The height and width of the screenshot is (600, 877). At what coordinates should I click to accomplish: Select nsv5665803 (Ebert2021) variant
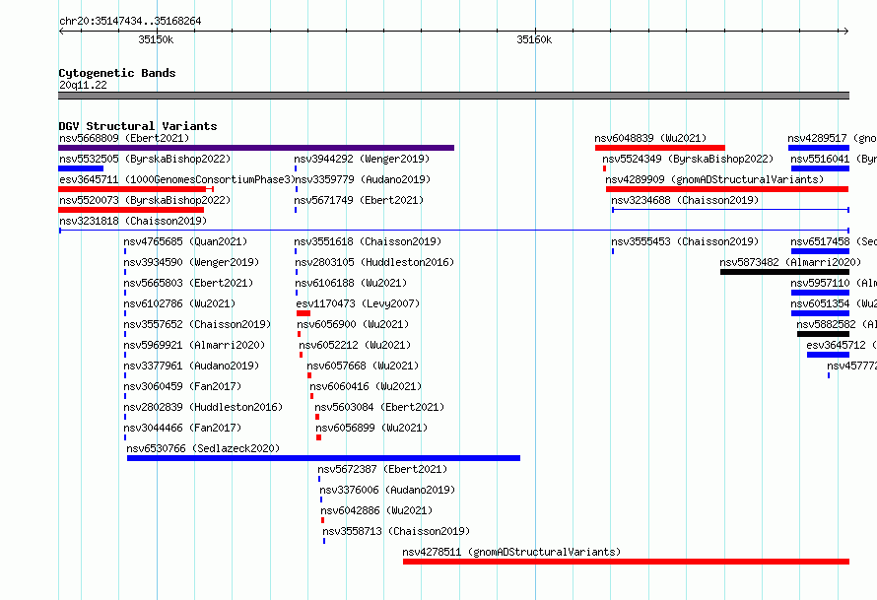(x=188, y=283)
